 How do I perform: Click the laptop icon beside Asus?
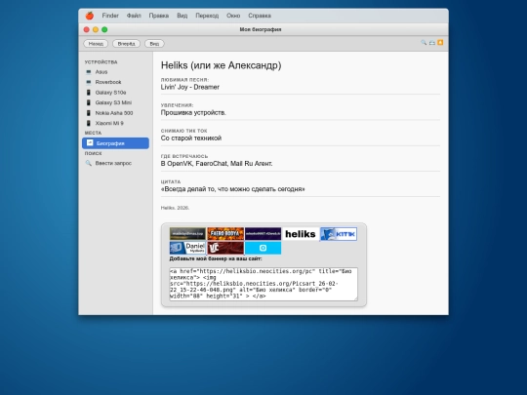pos(89,72)
